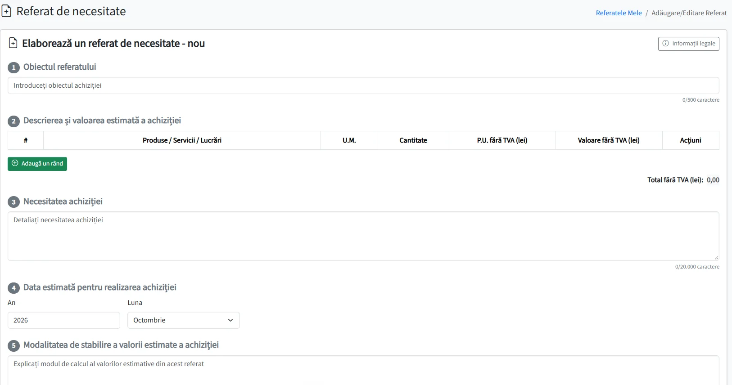Click the total value 0,00
Screen dimensions: 732x385
coord(713,180)
